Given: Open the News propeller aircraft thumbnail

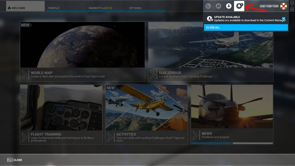Looking at the screenshot, I should (232, 107).
